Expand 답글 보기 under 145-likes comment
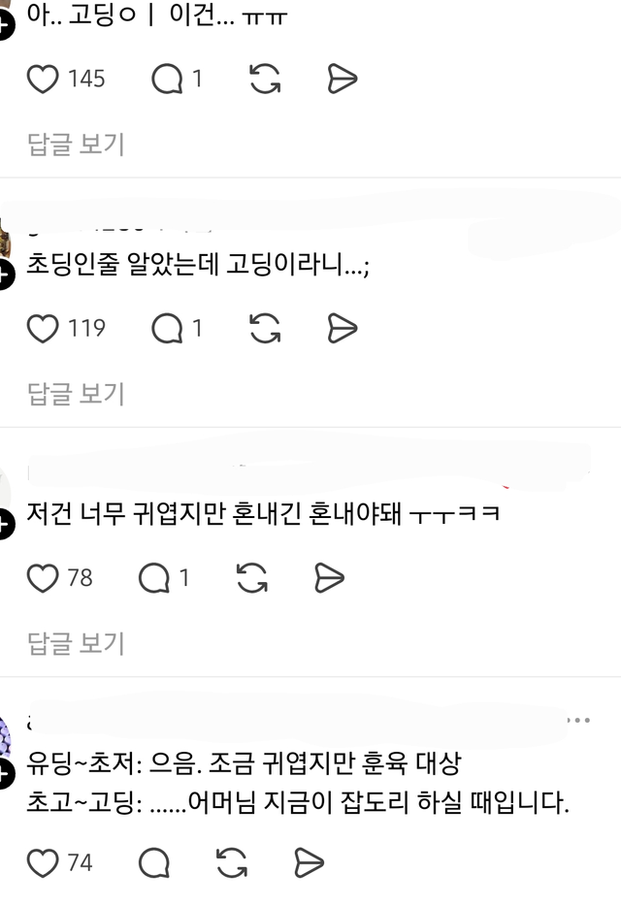621x906 pixels. (76, 144)
